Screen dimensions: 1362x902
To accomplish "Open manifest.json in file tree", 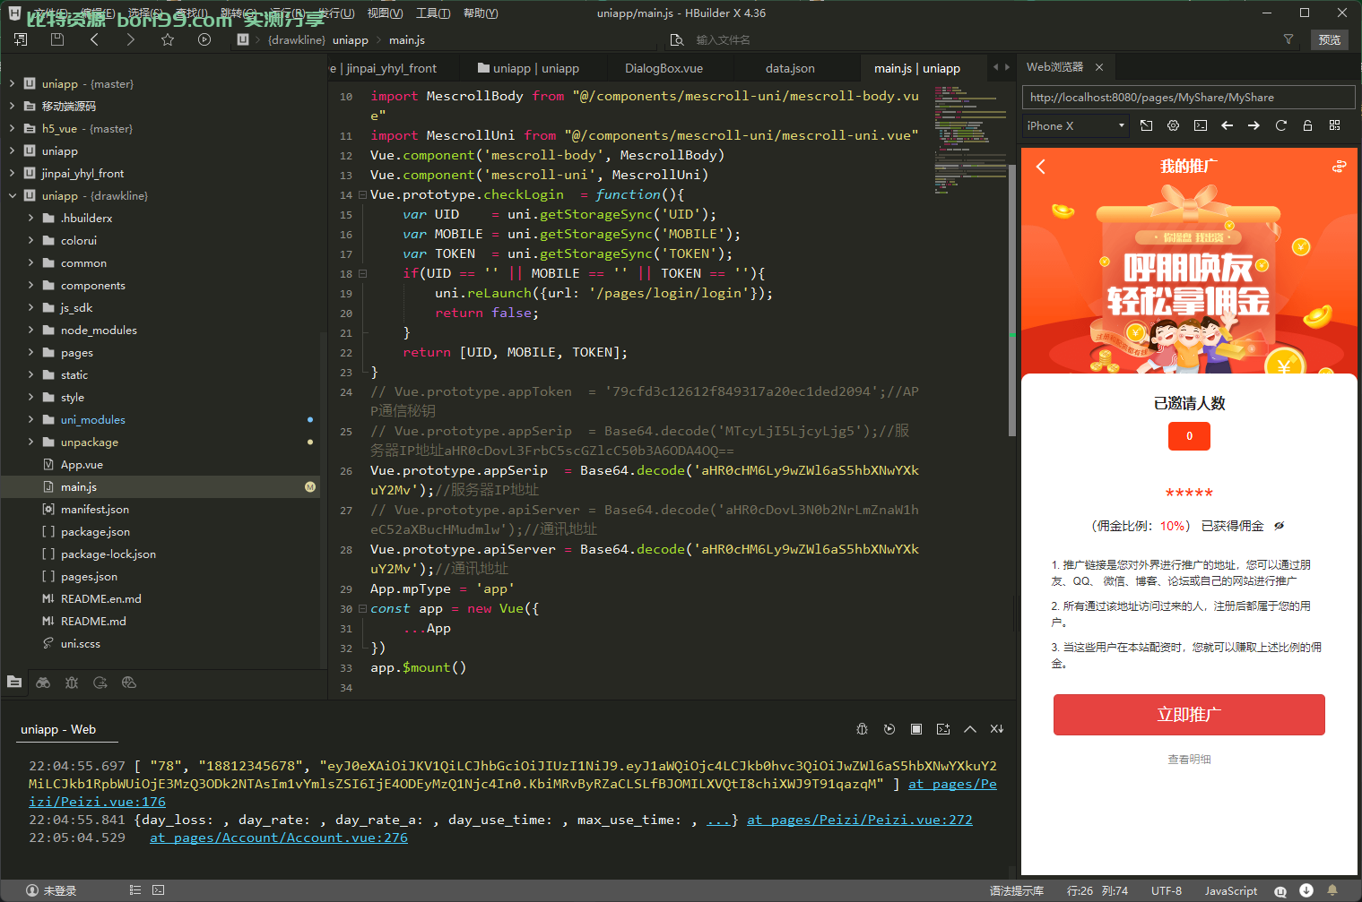I will pyautogui.click(x=94, y=509).
